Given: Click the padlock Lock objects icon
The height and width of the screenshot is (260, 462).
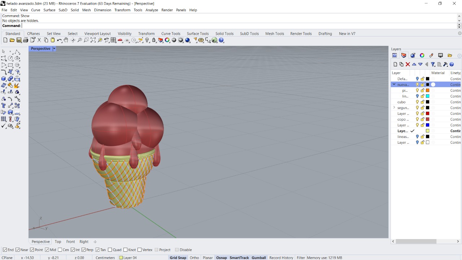Looking at the screenshot, I should pos(154,40).
